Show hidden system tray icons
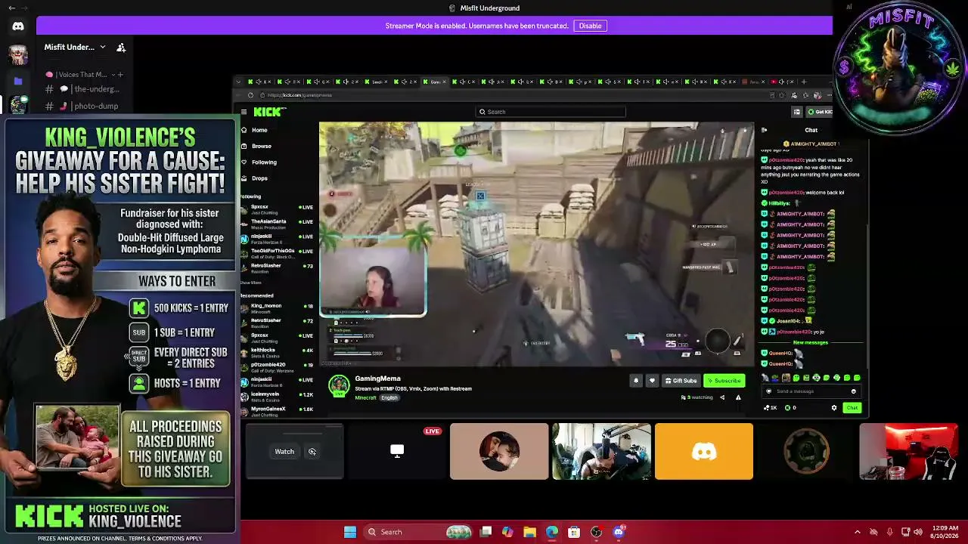 coord(857,532)
